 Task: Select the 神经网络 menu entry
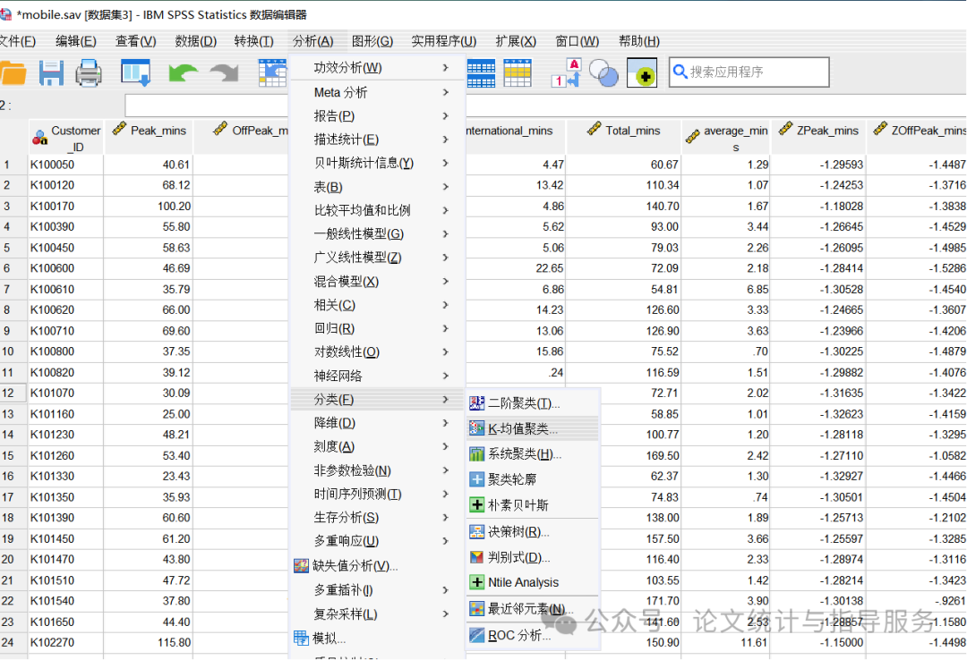(x=376, y=376)
